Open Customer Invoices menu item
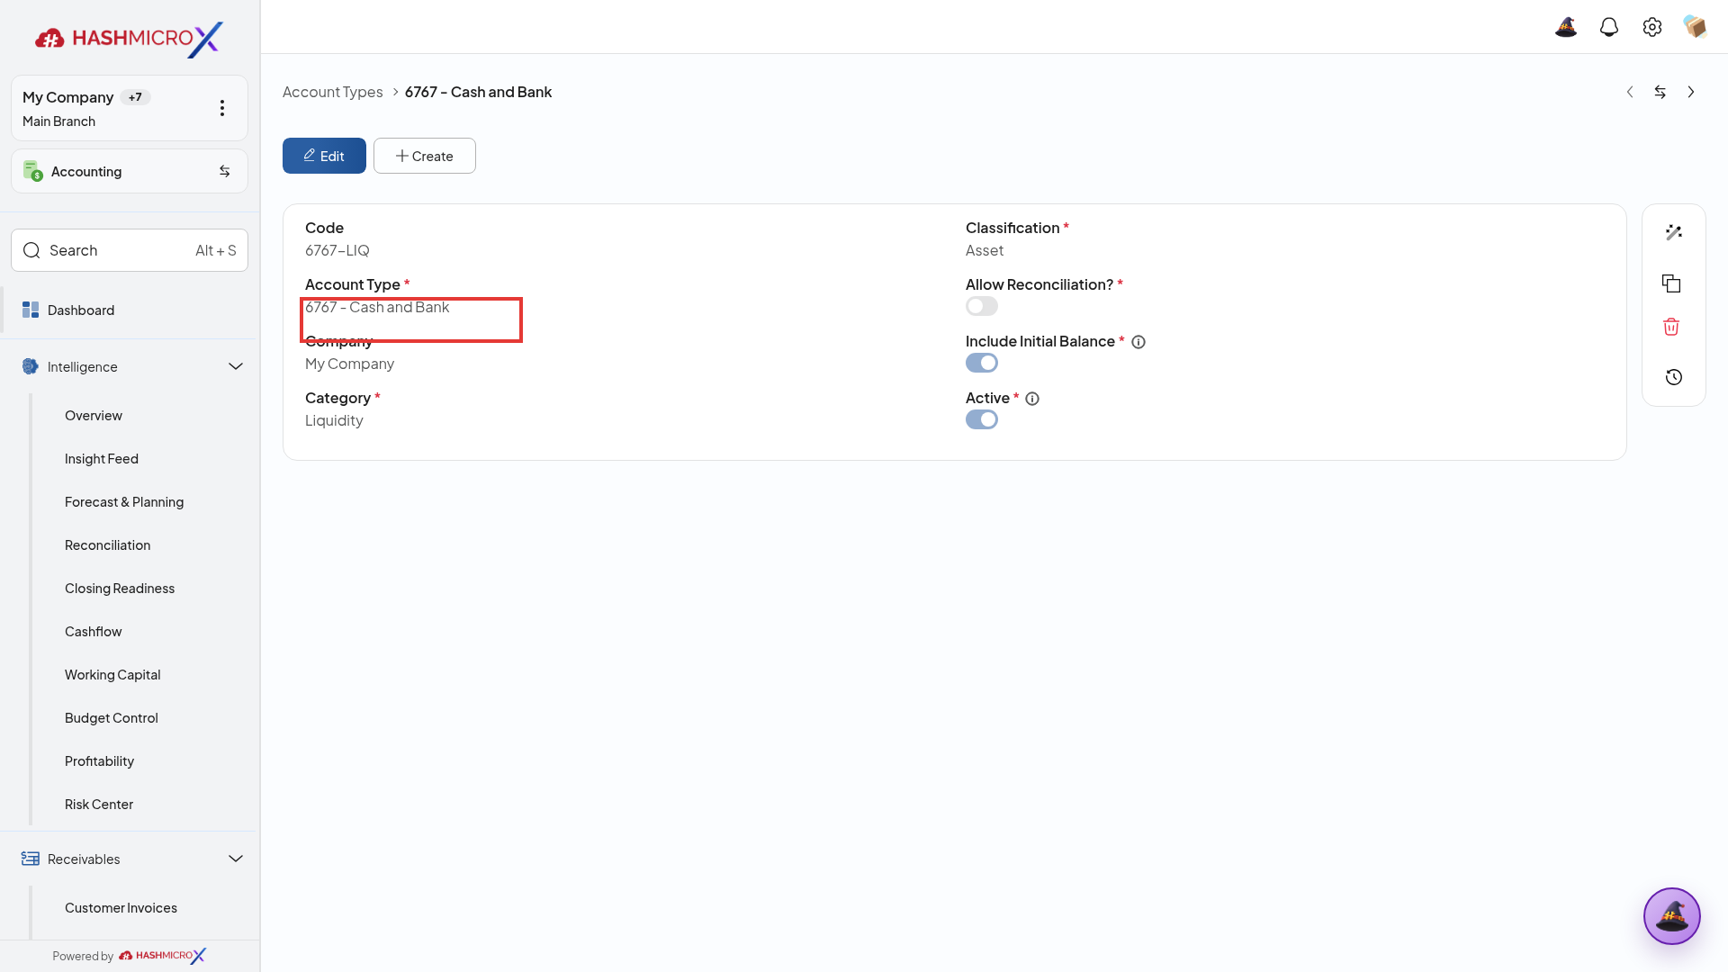This screenshot has height=972, width=1728. coord(121,907)
